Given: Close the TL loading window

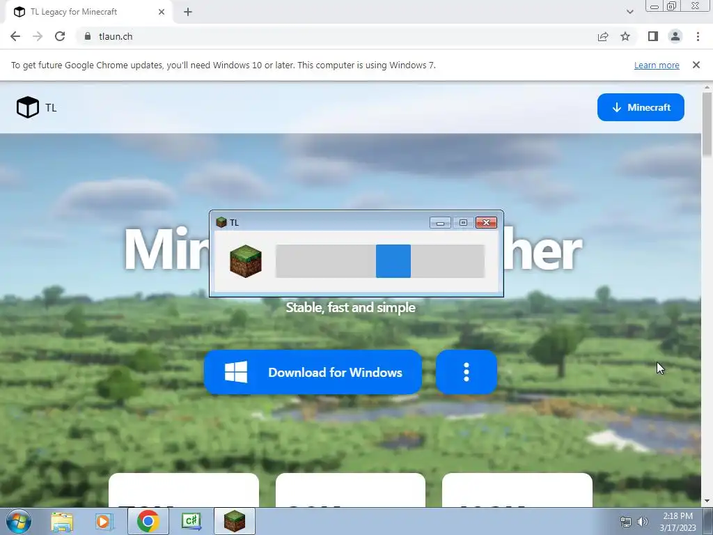Looking at the screenshot, I should [486, 222].
